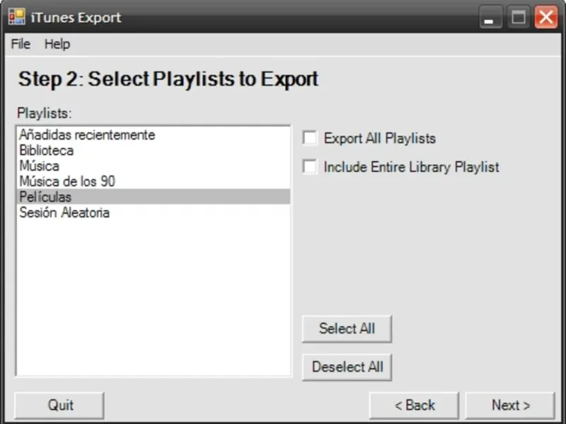Click the Select All button
The height and width of the screenshot is (424, 566).
click(347, 329)
